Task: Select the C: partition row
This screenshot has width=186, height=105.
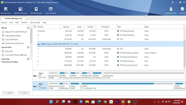Action: coord(110,61)
